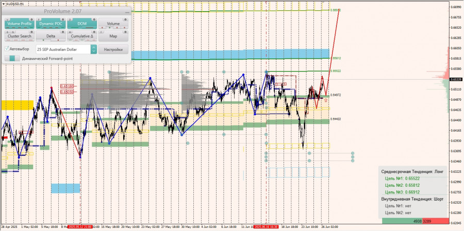Screen dimensions: 464x231
Task: Click Цель №2: 0.65812 target text
Action: 402,185
